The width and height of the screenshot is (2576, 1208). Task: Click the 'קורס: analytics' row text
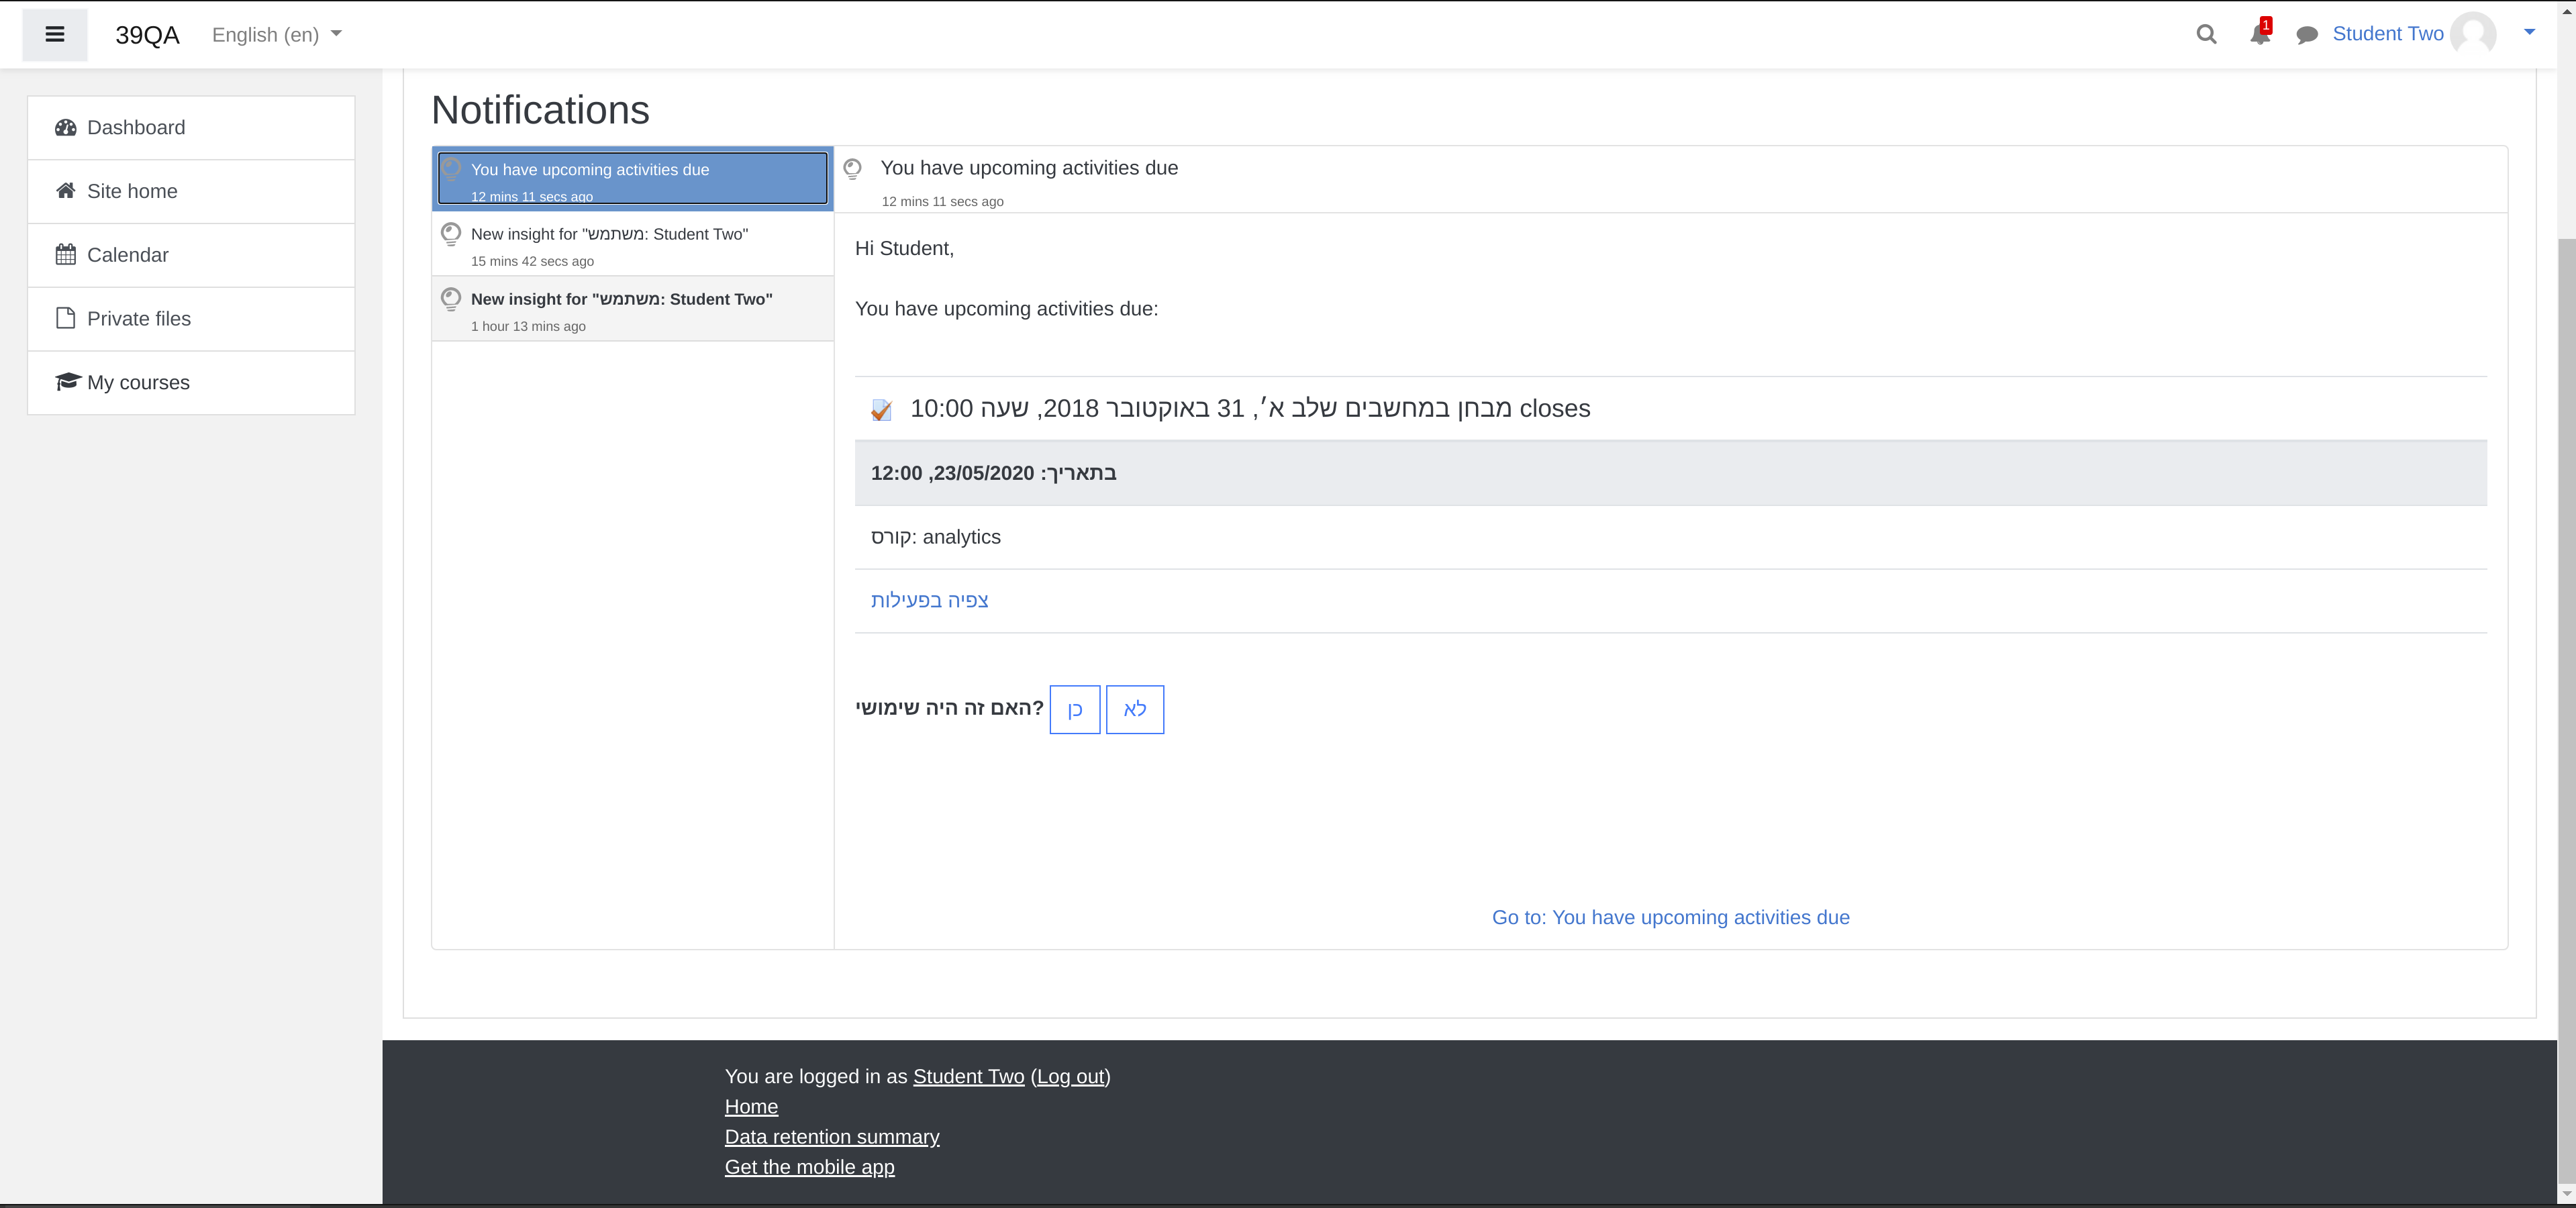[x=936, y=537]
